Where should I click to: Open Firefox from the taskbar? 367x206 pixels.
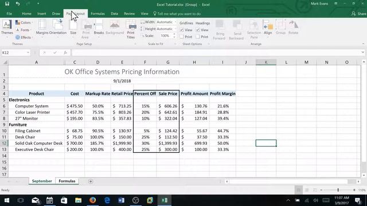click(93, 200)
